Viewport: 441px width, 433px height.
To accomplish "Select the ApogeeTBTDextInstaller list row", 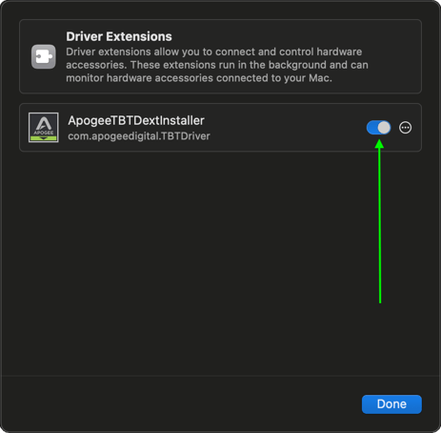I will [220, 128].
